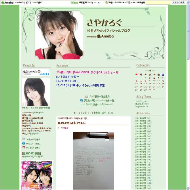This screenshot has width=190, height=190.
Task: Open the マイページ link in top bar
Action: 19,2
